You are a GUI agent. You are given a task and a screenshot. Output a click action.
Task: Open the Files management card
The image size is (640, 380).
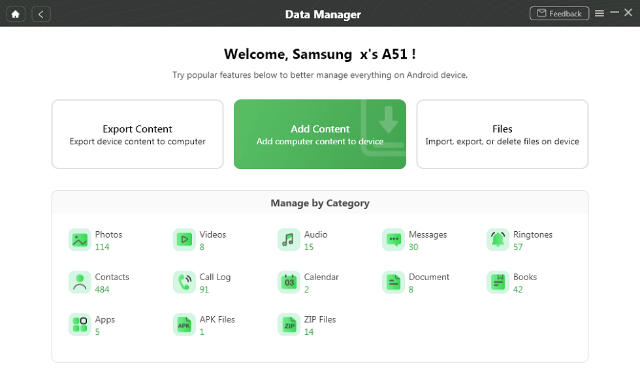502,135
